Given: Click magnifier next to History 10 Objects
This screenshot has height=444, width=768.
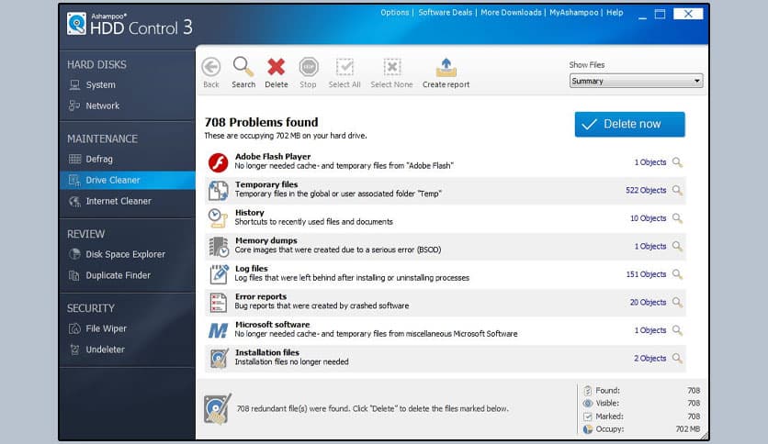Looking at the screenshot, I should pyautogui.click(x=677, y=218).
